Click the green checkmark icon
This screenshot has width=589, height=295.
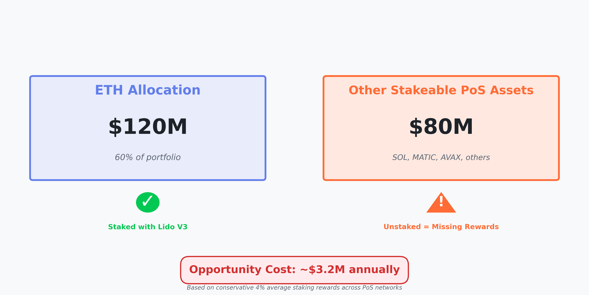click(x=148, y=202)
